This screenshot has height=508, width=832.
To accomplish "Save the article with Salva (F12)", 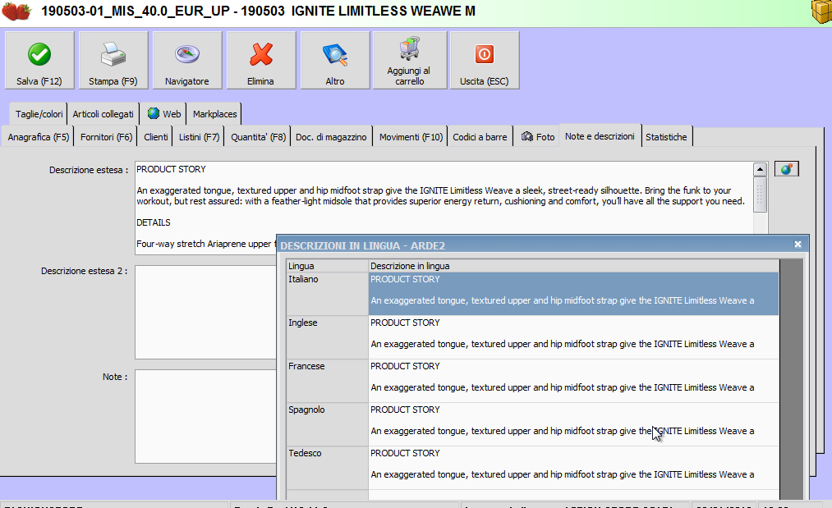I will [39, 60].
